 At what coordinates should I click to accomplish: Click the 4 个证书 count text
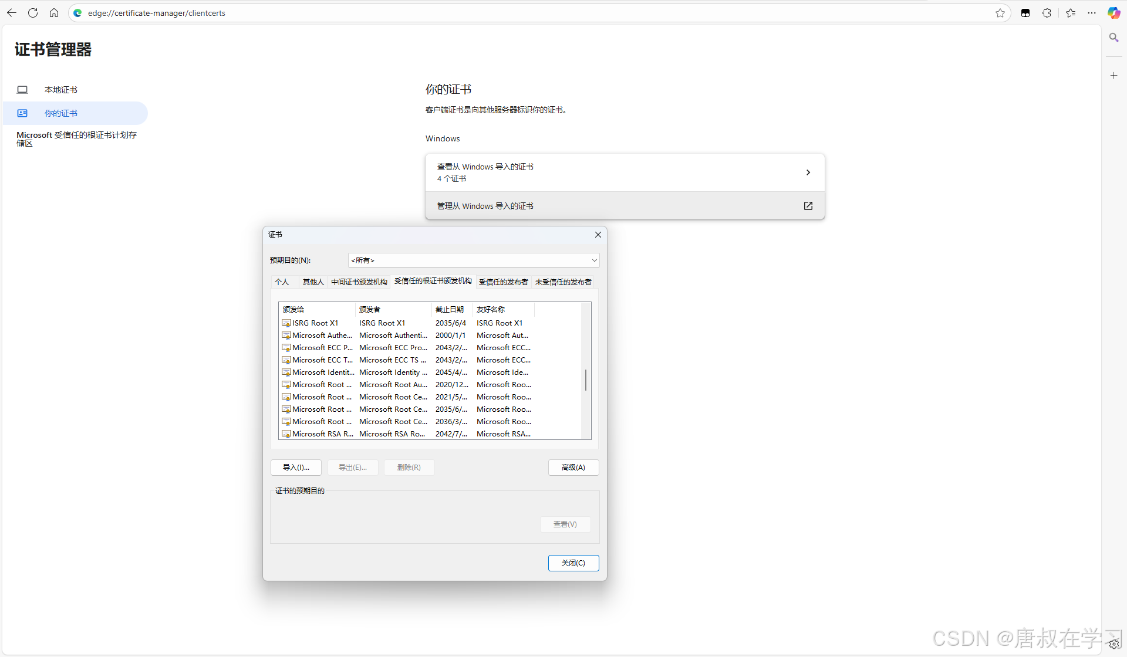click(451, 178)
